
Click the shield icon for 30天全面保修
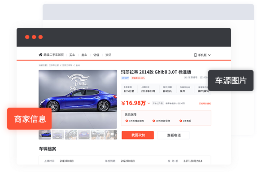[154, 121]
